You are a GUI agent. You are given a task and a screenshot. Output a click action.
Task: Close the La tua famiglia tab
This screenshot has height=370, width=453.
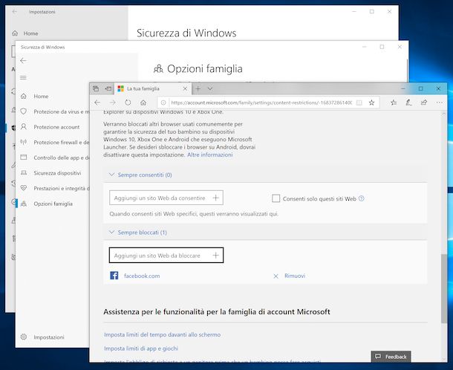click(x=185, y=88)
